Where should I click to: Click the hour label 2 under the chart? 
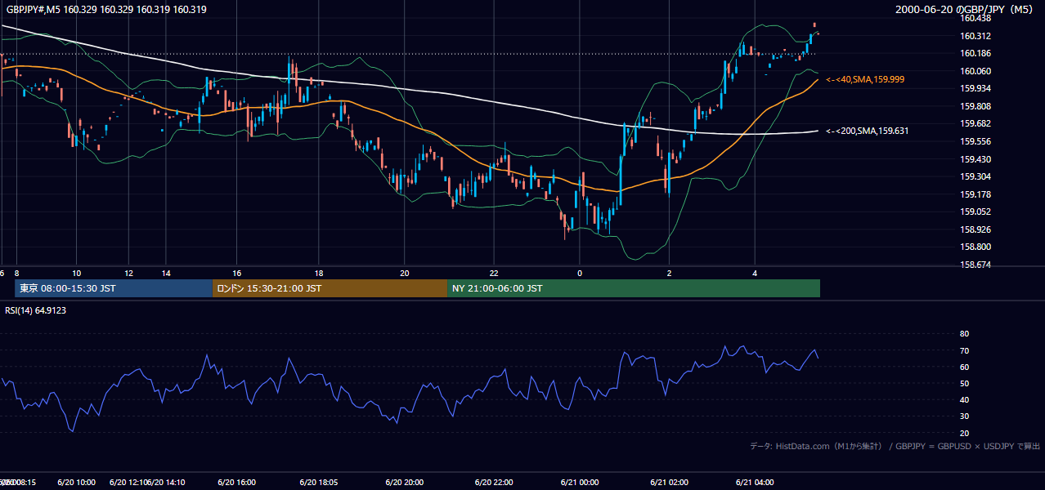[669, 273]
